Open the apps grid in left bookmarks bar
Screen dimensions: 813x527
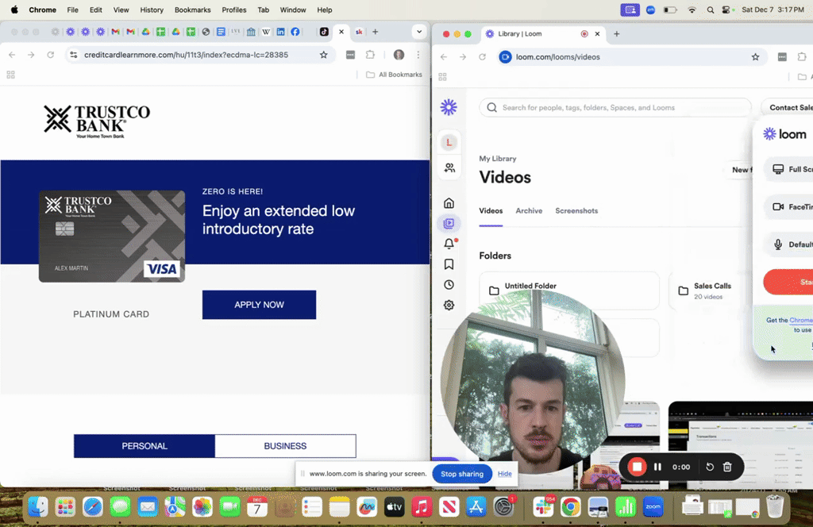click(10, 75)
